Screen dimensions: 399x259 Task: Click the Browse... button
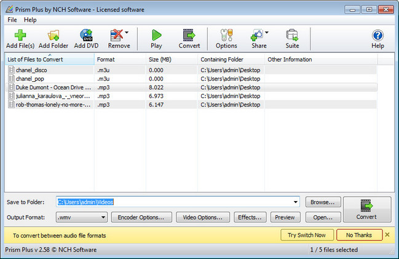(322, 202)
